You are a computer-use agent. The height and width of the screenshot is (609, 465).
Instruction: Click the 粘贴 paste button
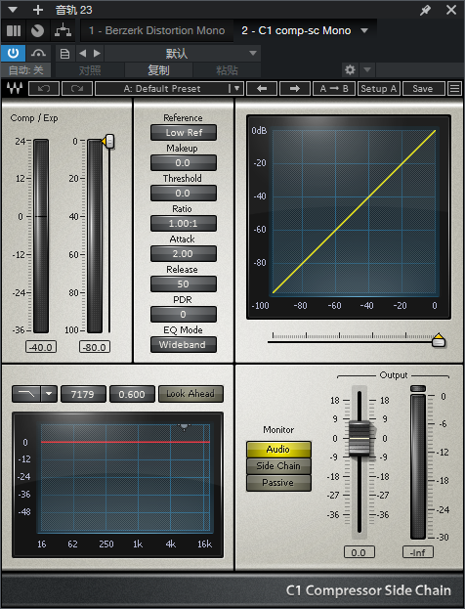(227, 70)
